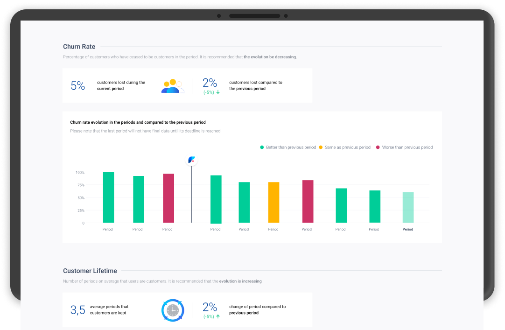Click the orange legend dot for Same
This screenshot has height=330, width=505.
coord(321,147)
